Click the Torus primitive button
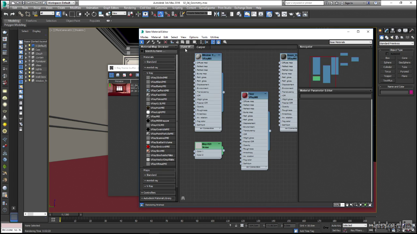The height and width of the screenshot is (234, 417). 388,71
